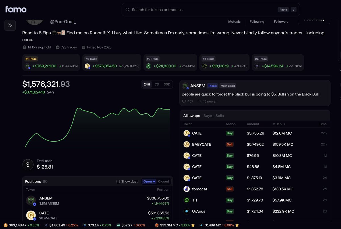
Task: Click the BABYCATE token icon
Action: click(187, 144)
